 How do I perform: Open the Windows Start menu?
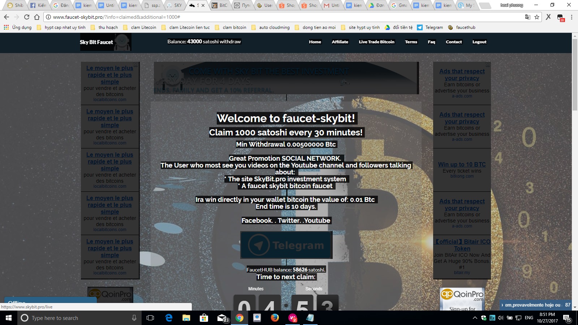click(9, 318)
